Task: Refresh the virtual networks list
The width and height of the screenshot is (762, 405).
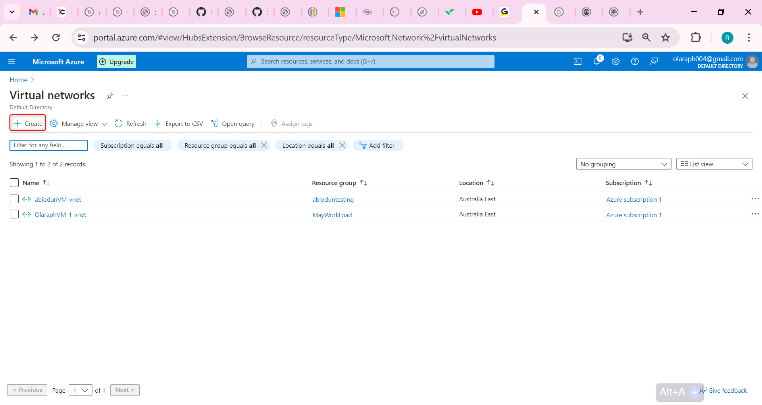Action: click(x=130, y=123)
